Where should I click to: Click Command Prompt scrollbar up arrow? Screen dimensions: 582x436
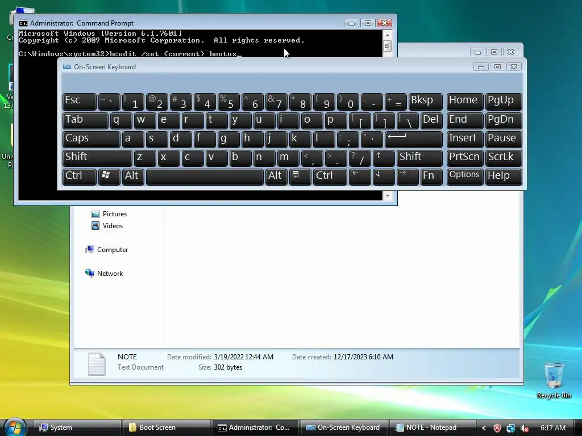pos(388,35)
